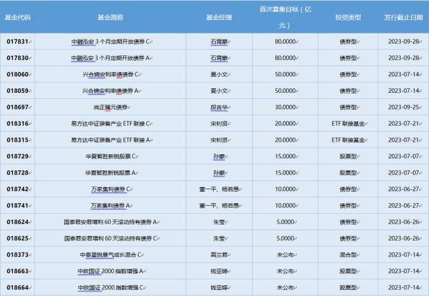Click target 15.0000 in row 018728
Screen dimensions: 429x296
(285, 172)
